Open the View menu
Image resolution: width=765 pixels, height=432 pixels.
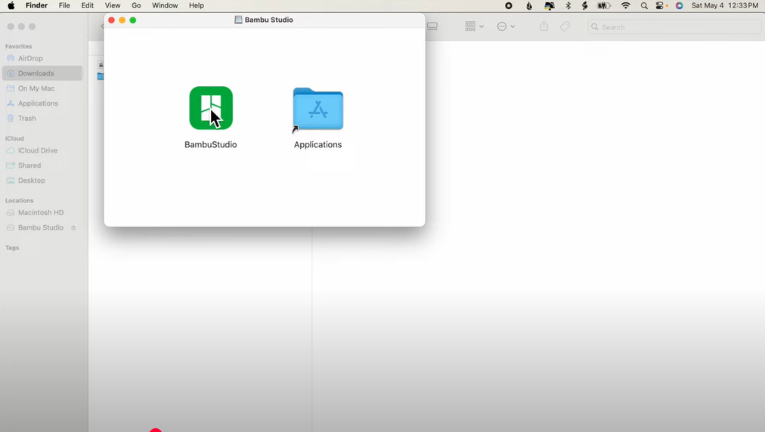pos(112,5)
